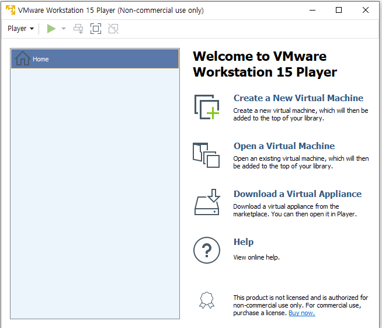Select Home in the library list
The image size is (382, 328).
[x=95, y=59]
